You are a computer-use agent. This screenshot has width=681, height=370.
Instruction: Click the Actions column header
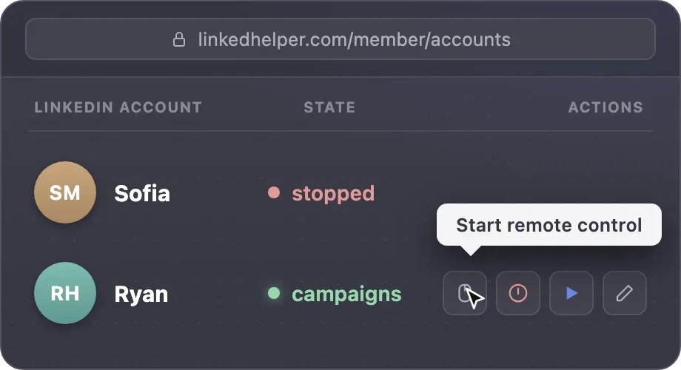point(605,107)
